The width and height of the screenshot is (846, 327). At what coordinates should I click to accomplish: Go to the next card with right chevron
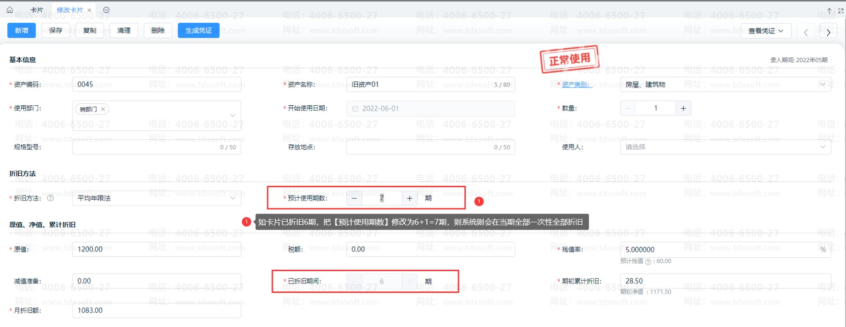click(x=828, y=32)
